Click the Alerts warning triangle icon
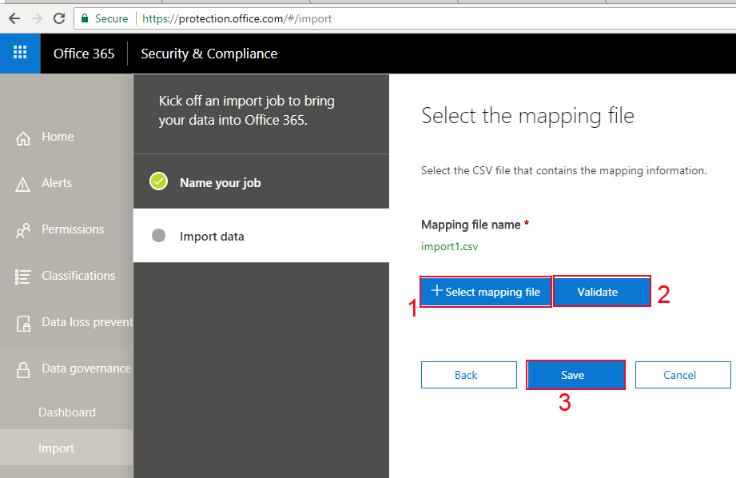This screenshot has width=736, height=478. [23, 184]
